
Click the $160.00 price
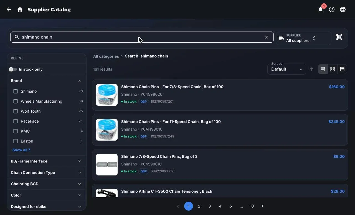[337, 87]
